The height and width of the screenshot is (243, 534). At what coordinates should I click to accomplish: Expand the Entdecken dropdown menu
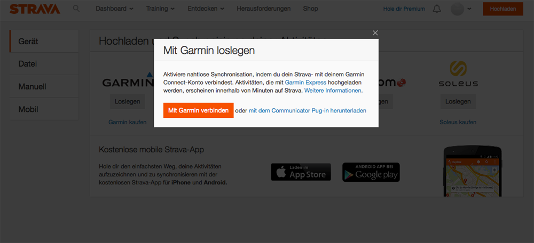[206, 9]
